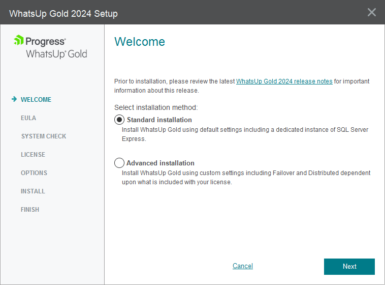
Task: Click the WhatsUp Gold product name logo
Action: point(56,54)
